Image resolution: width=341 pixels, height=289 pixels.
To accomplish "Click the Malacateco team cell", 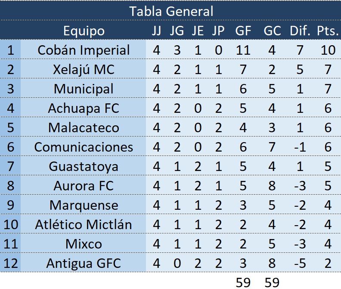I will 84,127.
